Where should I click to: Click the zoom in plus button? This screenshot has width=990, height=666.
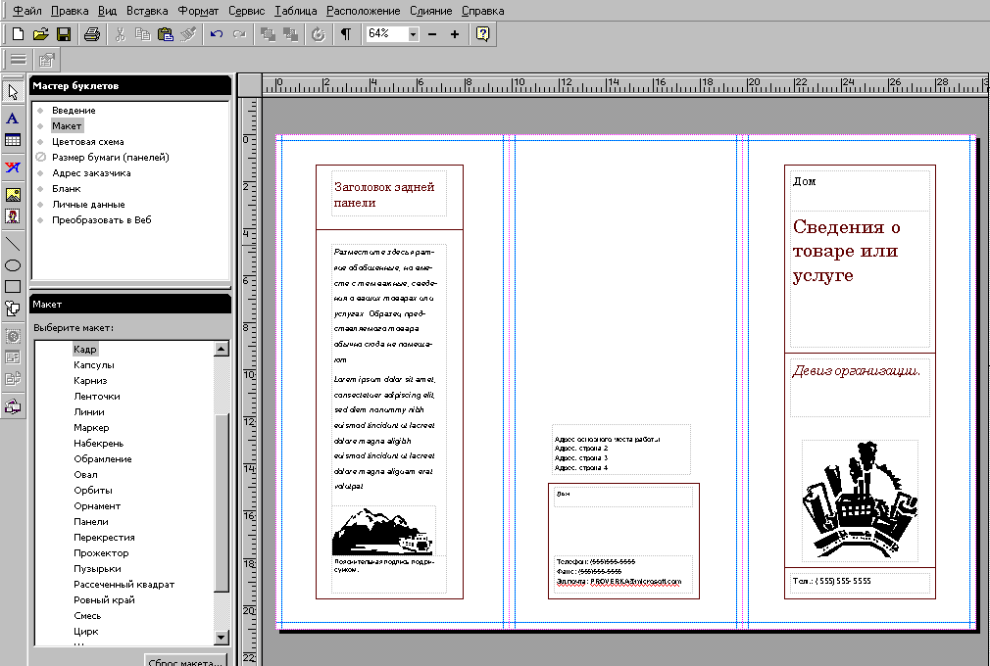455,34
